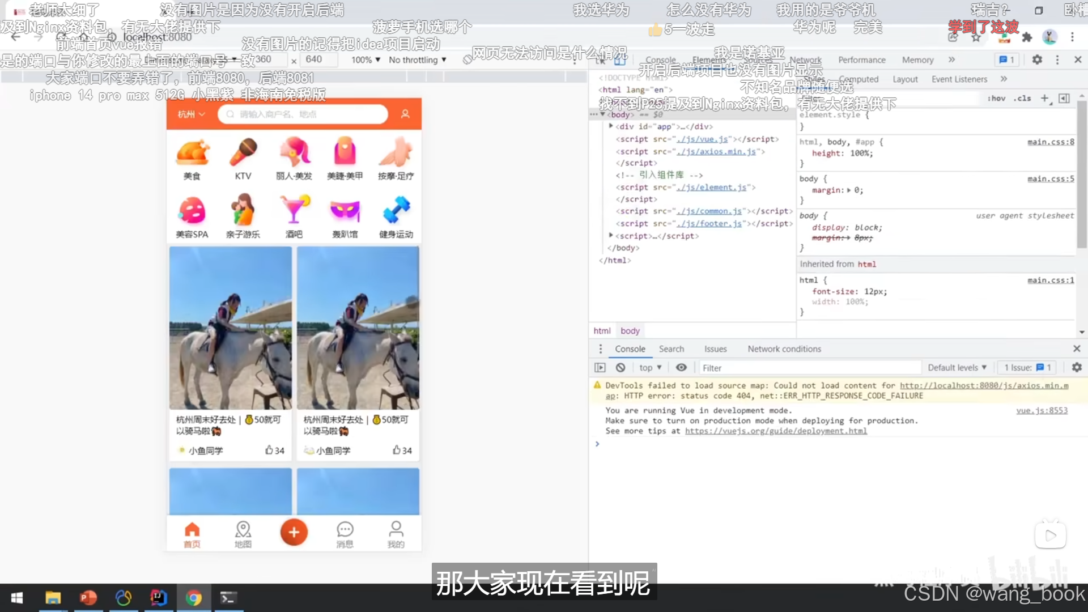The height and width of the screenshot is (612, 1088).
Task: Select the 消息 (messages) icon in app nav
Action: tap(345, 533)
